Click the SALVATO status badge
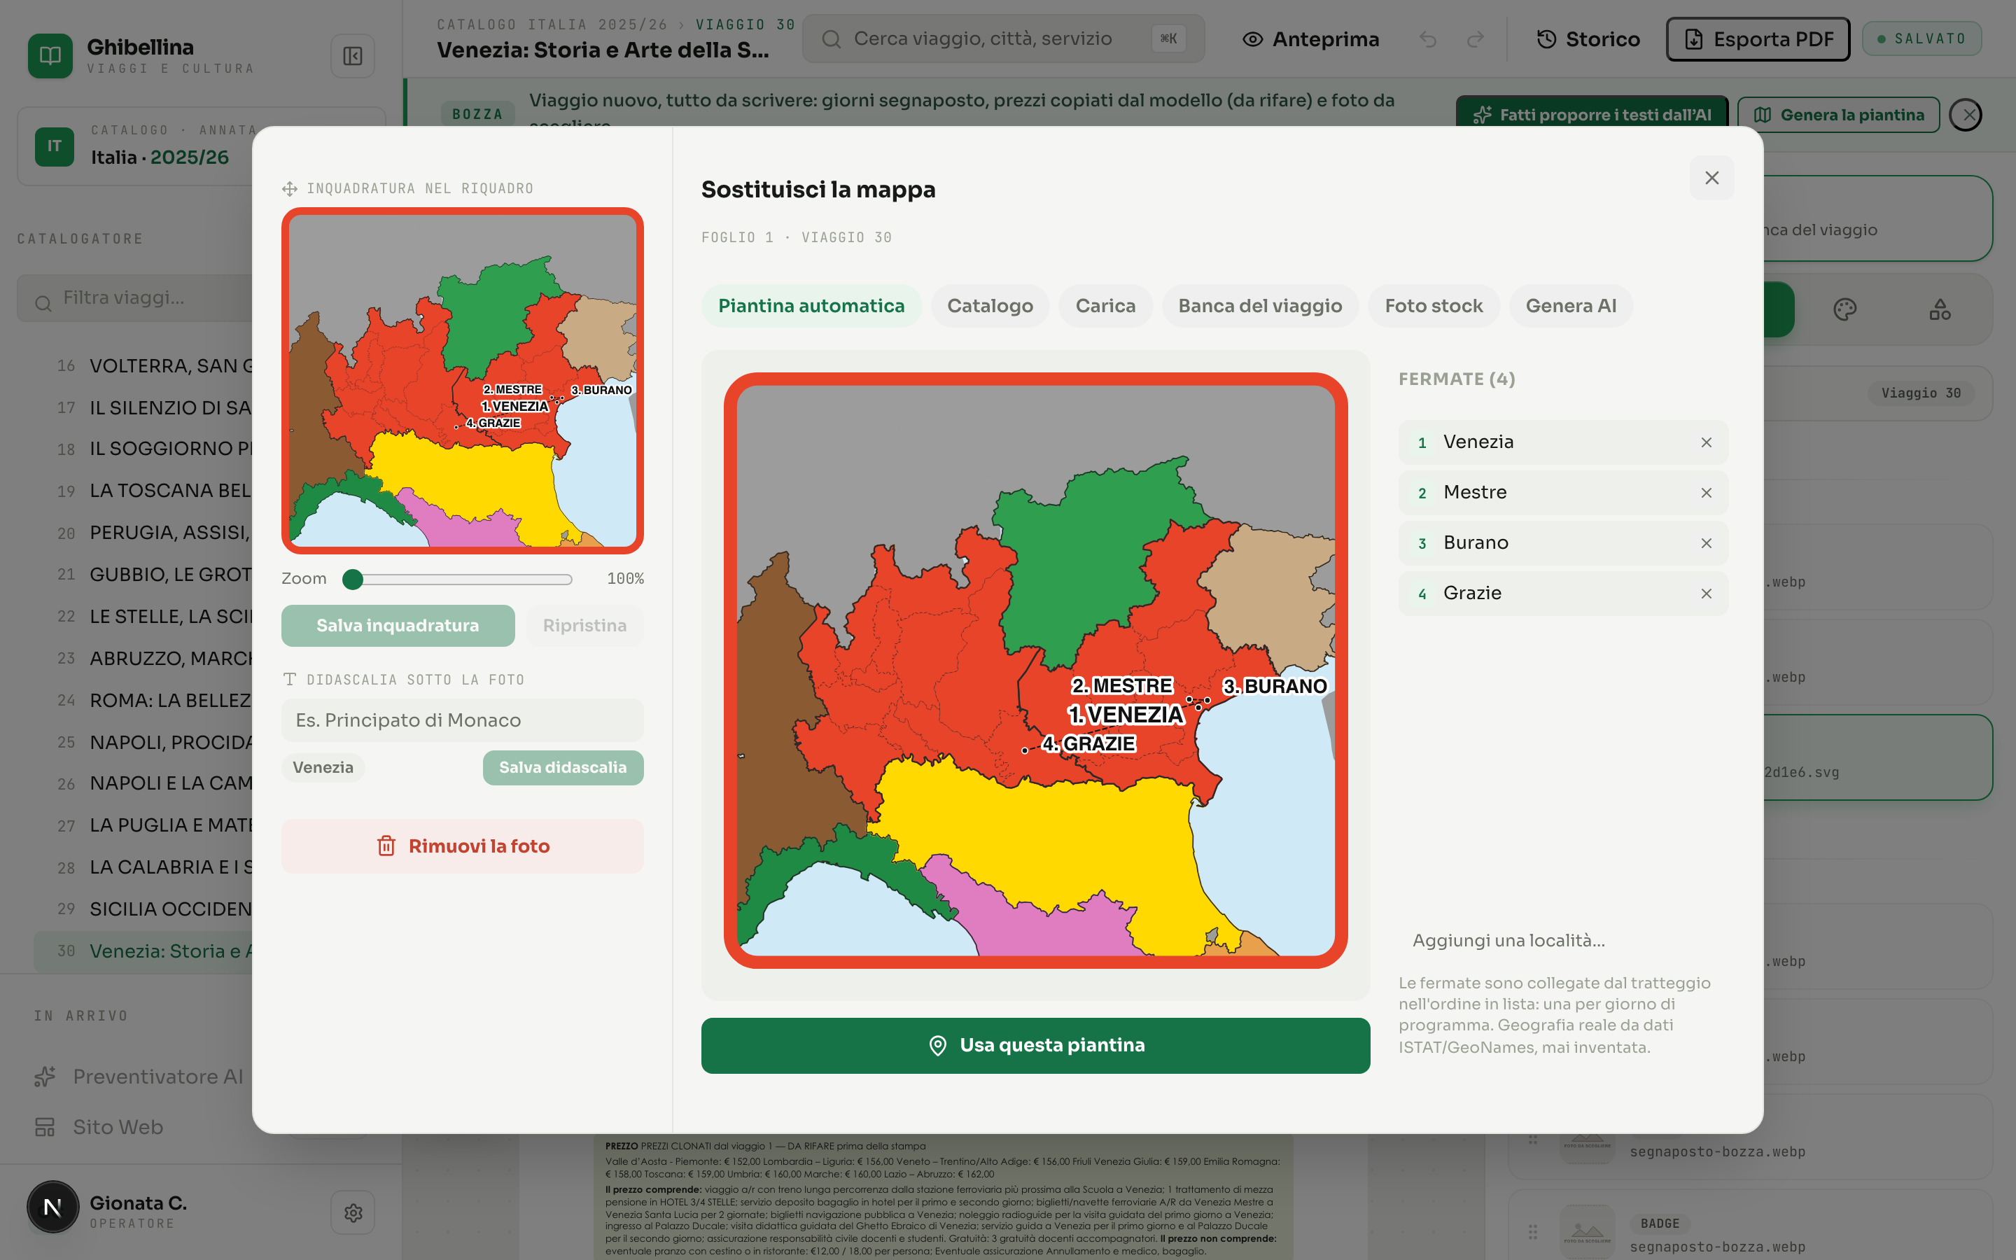 point(1921,39)
